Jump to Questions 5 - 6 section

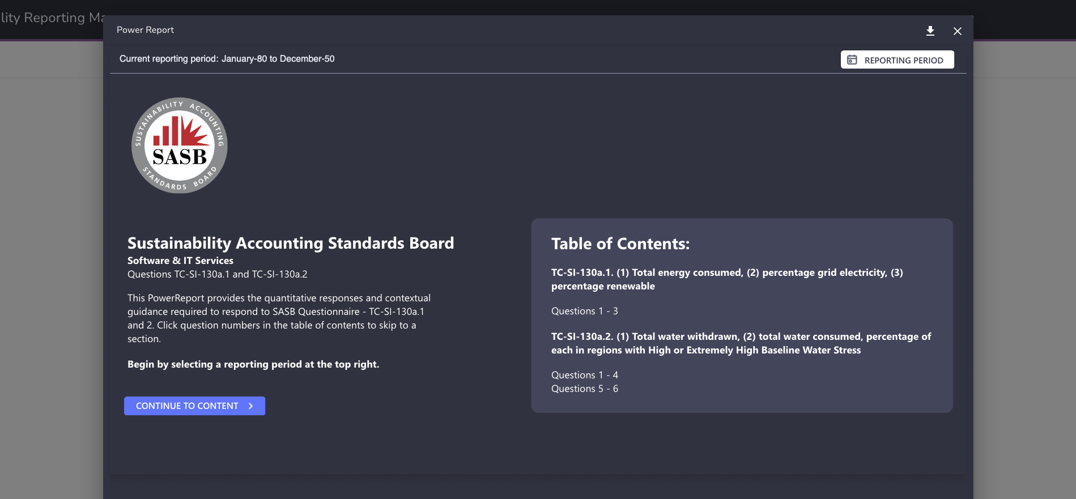point(584,389)
